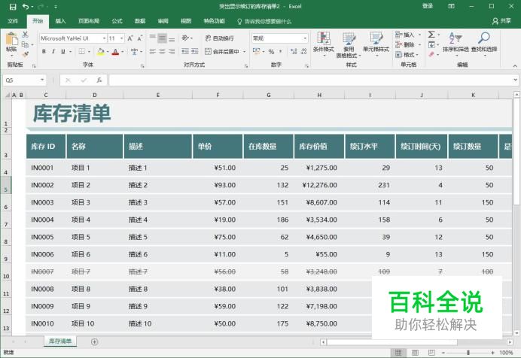
Task: Switch to 数据 Data tab
Action: 140,21
